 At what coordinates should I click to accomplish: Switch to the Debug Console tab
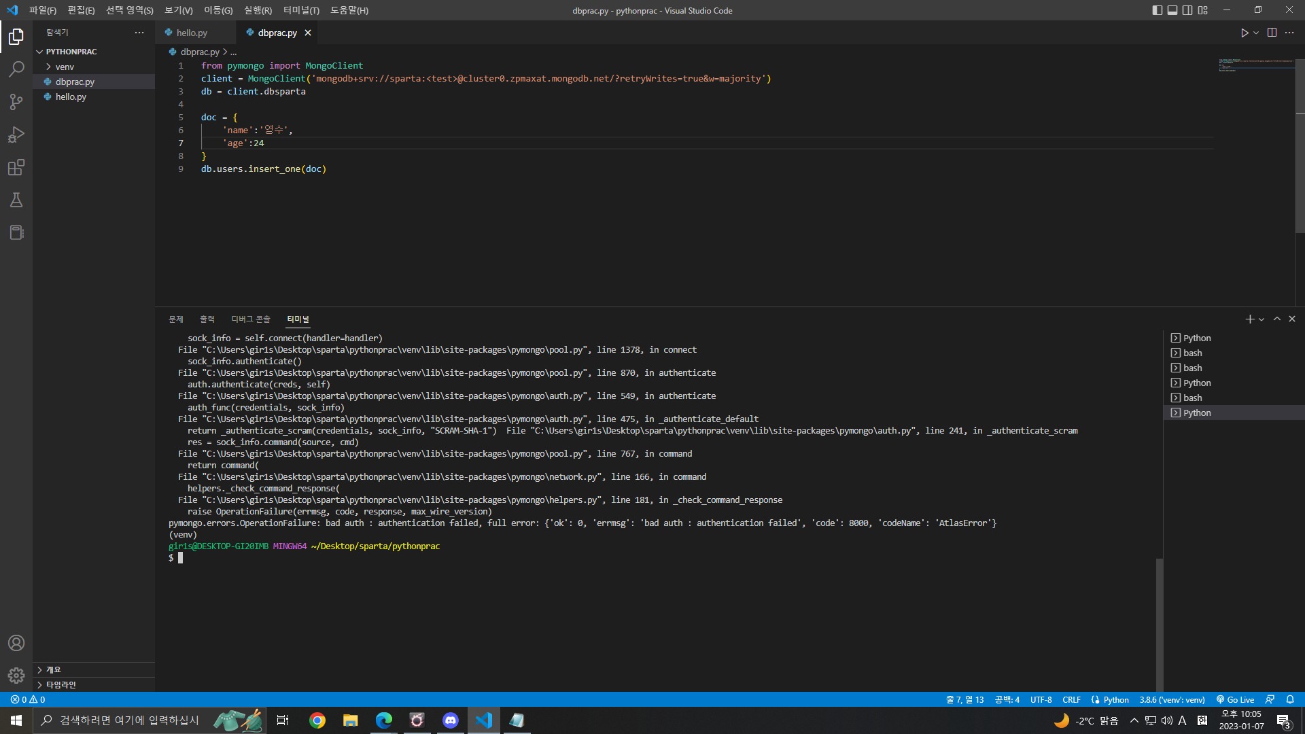click(251, 319)
